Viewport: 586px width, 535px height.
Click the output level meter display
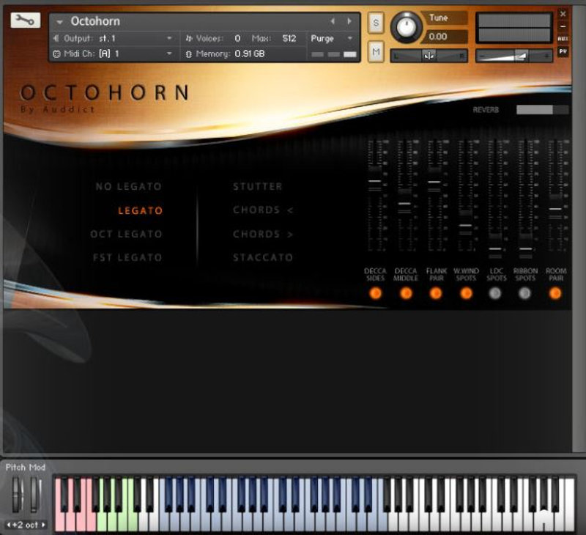tap(514, 28)
